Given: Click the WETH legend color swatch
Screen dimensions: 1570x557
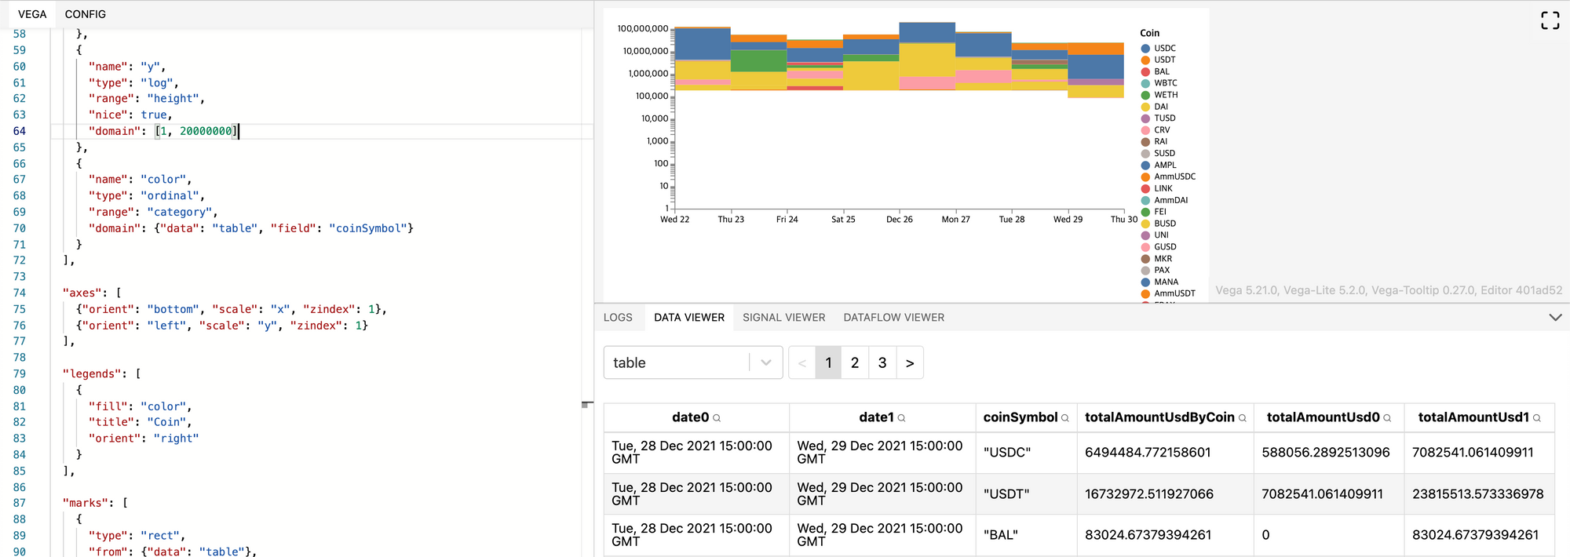Looking at the screenshot, I should [x=1145, y=95].
